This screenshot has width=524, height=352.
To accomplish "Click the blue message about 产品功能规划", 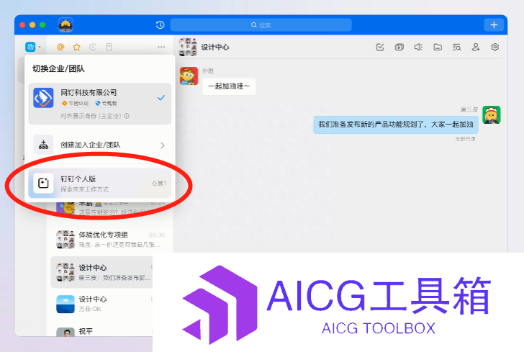I will [x=396, y=125].
